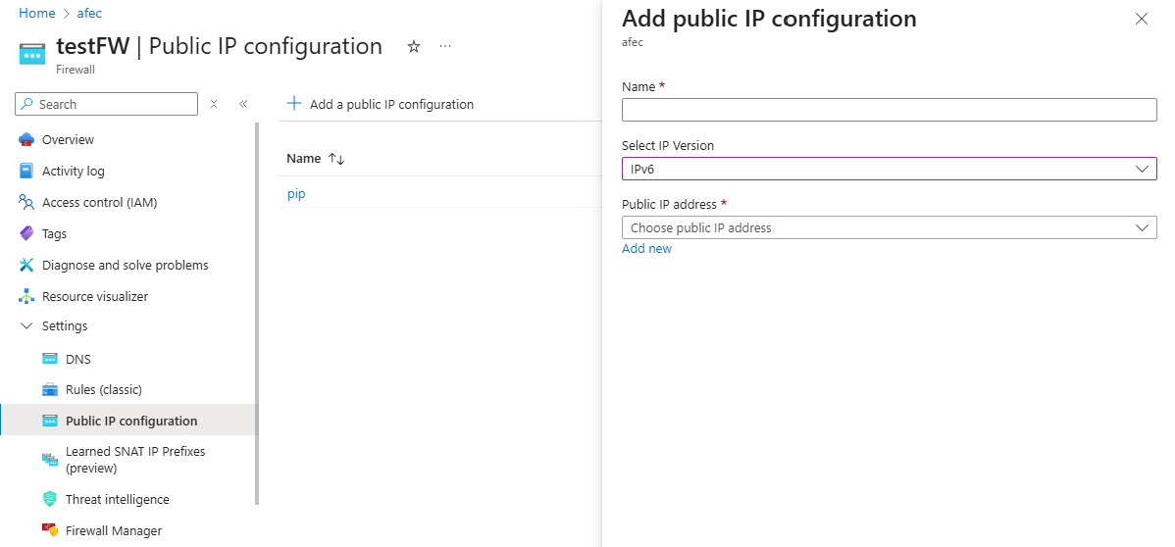The image size is (1175, 547).
Task: Open Overview in the sidebar
Action: tap(69, 139)
